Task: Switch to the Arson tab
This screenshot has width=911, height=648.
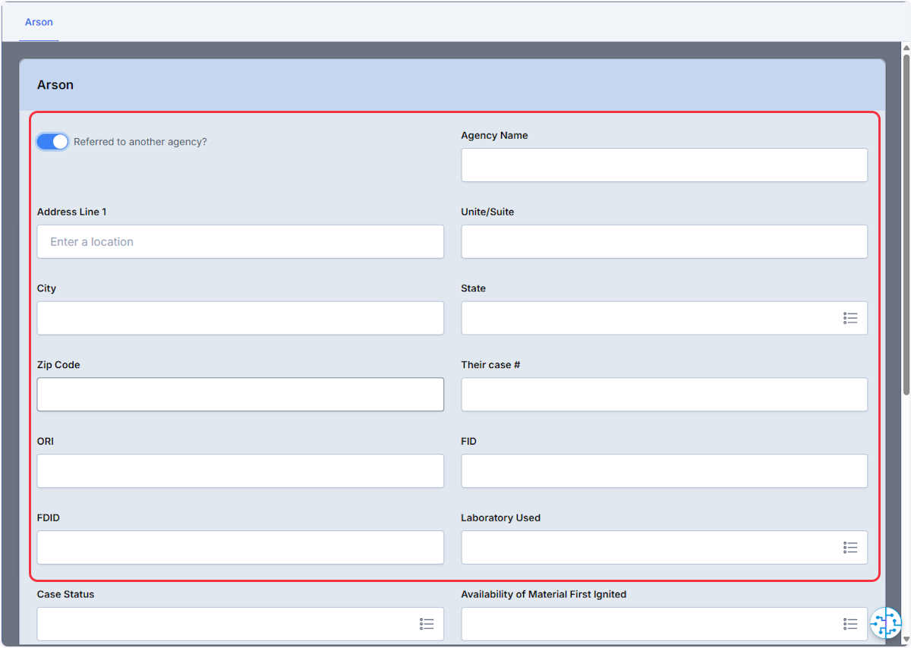Action: tap(39, 22)
